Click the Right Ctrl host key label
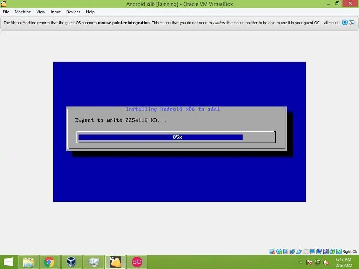 click(x=350, y=251)
